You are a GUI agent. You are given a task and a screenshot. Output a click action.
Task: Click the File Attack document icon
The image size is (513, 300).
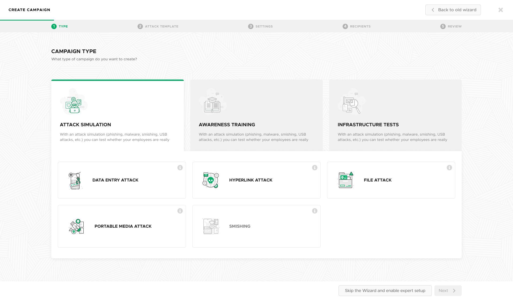[x=346, y=180]
